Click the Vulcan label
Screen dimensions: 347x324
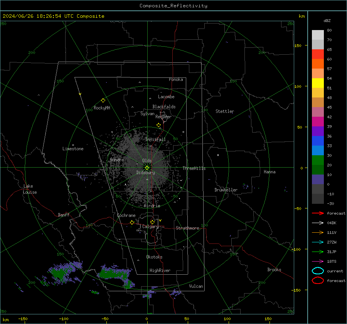[196, 286]
